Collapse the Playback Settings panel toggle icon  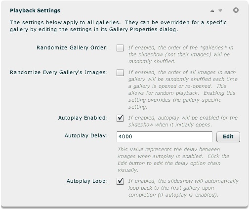coord(236,10)
